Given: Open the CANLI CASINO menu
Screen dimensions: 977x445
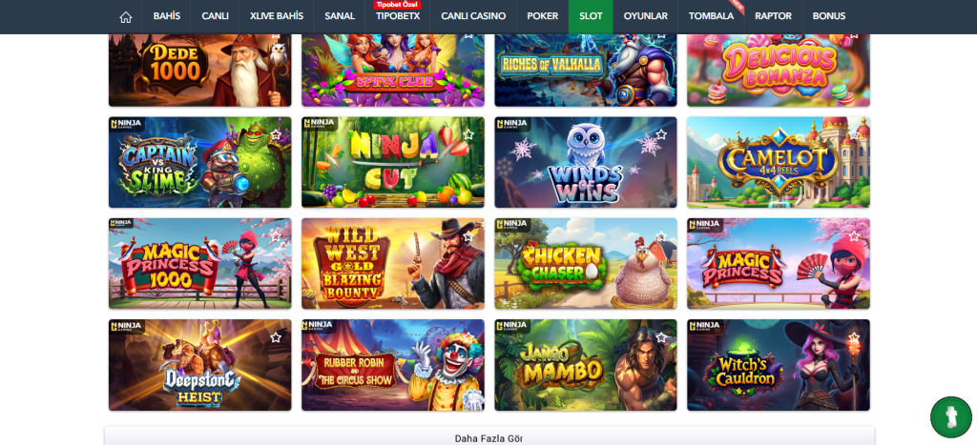Looking at the screenshot, I should (x=473, y=17).
